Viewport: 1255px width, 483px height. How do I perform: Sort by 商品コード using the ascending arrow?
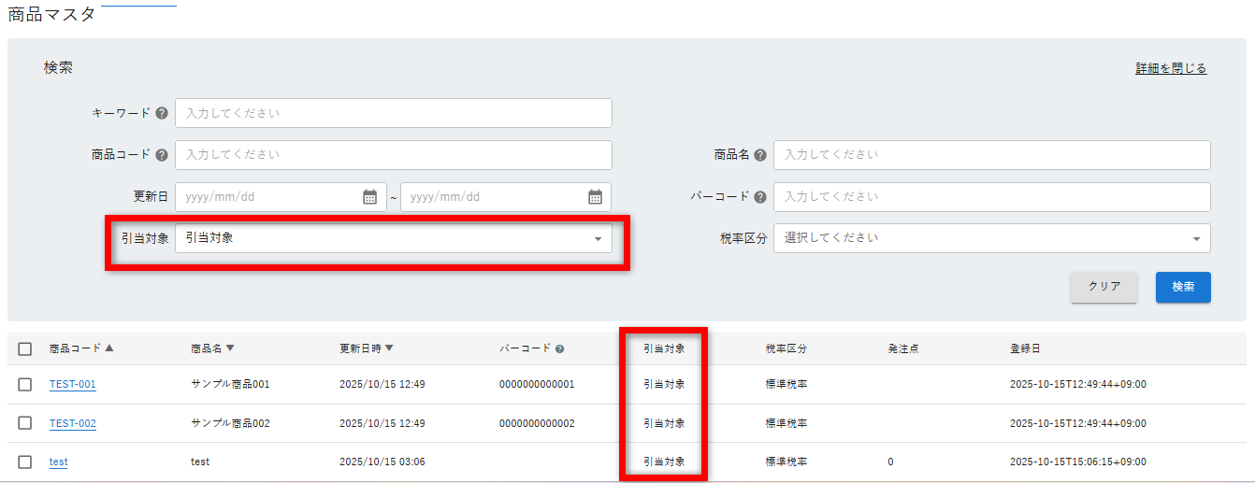tap(109, 348)
